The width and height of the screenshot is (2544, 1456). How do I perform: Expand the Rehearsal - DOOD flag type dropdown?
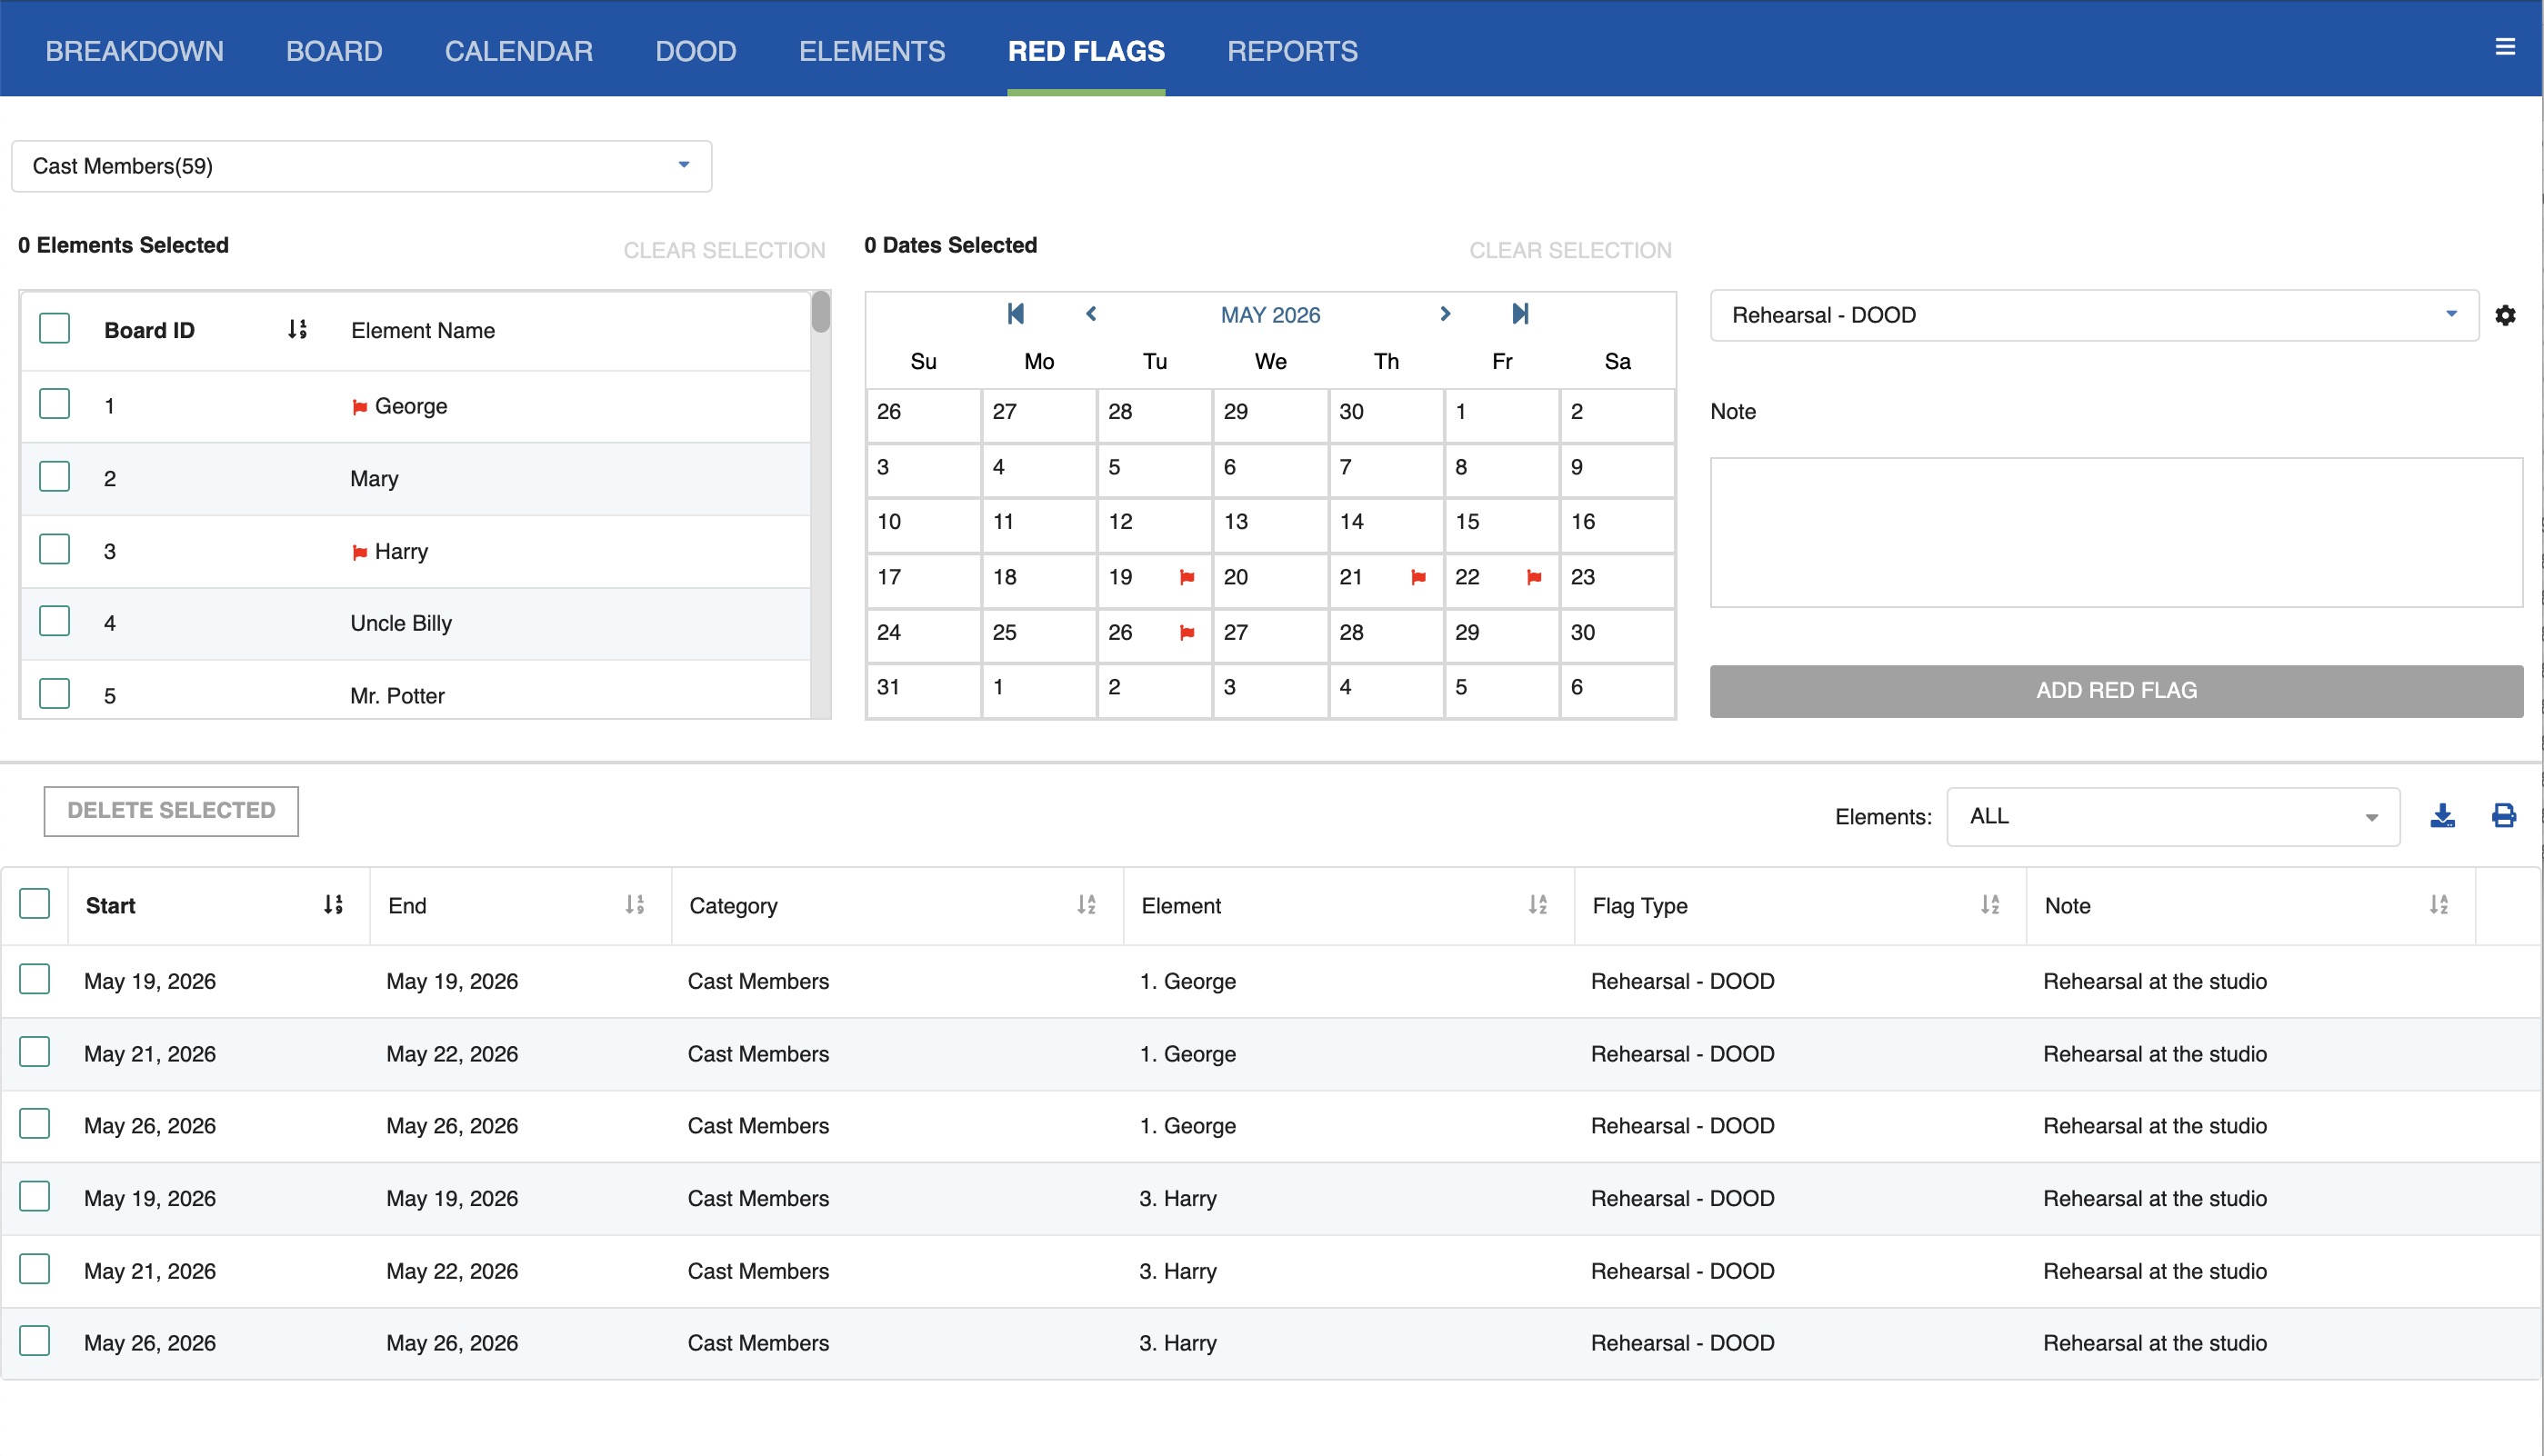[2094, 315]
